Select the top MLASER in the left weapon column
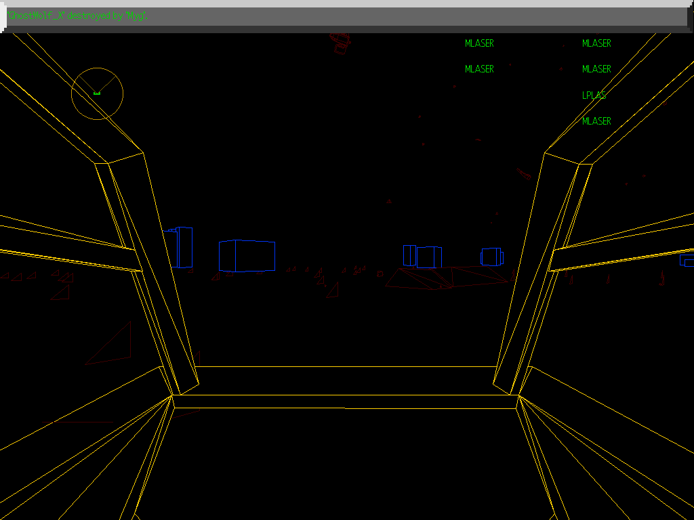 pyautogui.click(x=479, y=43)
